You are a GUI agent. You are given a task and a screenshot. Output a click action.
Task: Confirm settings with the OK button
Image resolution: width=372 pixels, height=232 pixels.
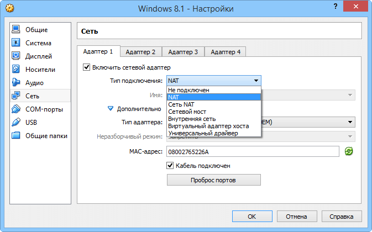click(252, 217)
